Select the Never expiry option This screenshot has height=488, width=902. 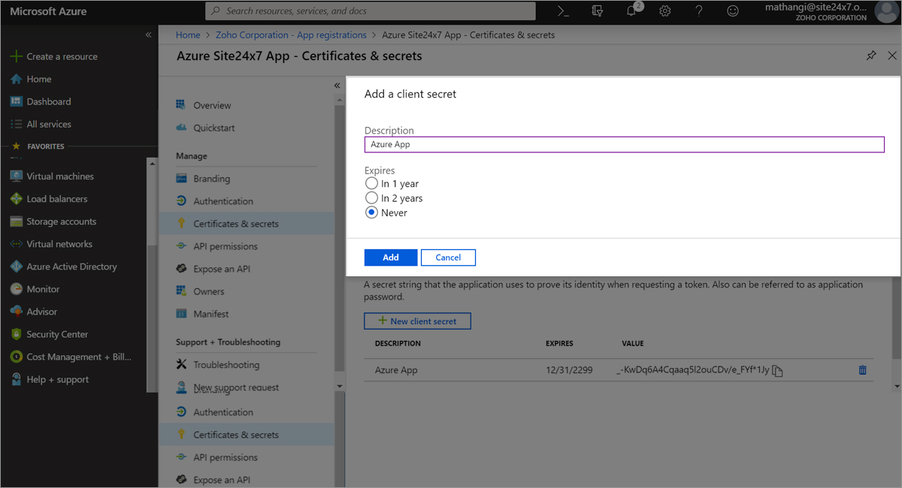pyautogui.click(x=371, y=212)
